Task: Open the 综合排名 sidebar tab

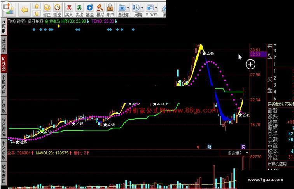Action: click(3, 127)
